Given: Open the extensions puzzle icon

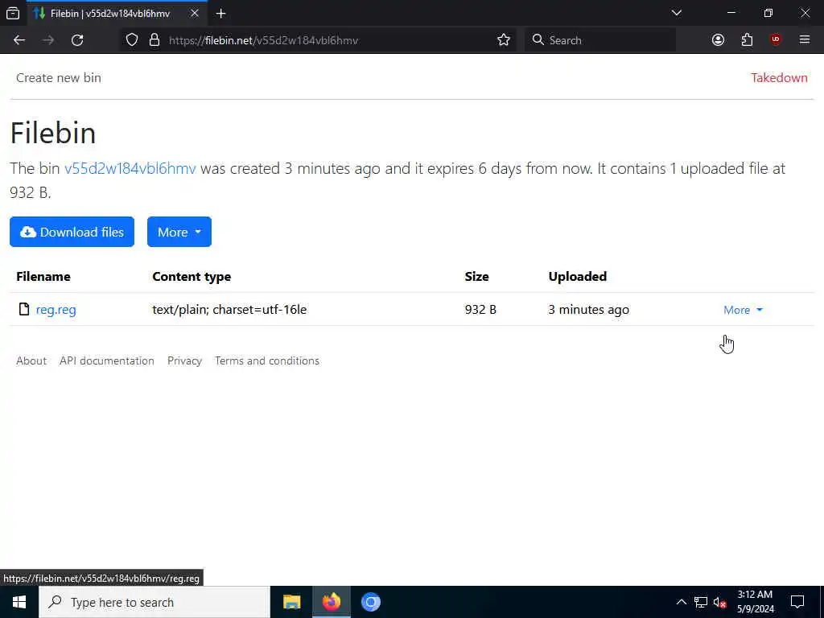Looking at the screenshot, I should click(x=747, y=40).
